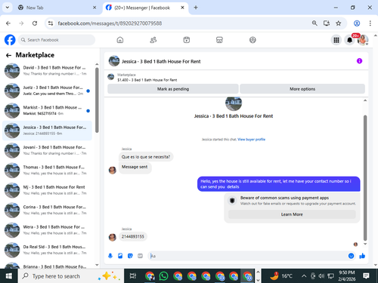
Task: Go to Home feed icon
Action: point(120,40)
